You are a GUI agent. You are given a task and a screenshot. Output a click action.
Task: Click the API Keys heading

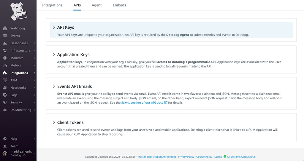point(65,27)
